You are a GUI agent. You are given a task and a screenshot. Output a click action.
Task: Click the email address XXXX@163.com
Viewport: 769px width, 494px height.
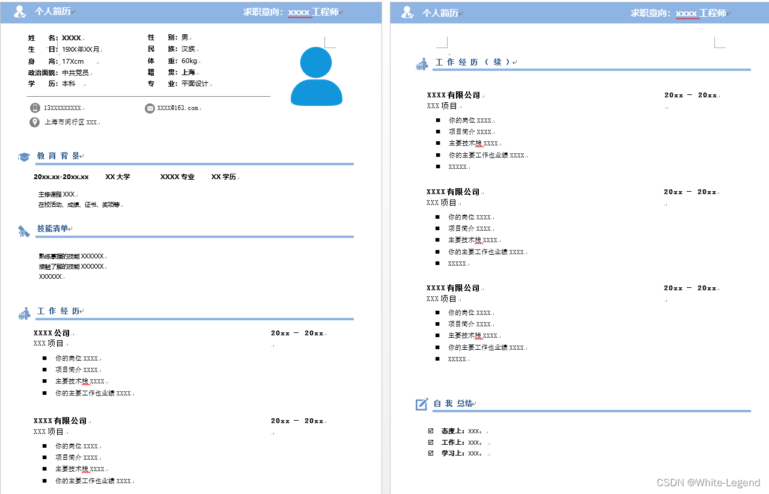tap(178, 108)
